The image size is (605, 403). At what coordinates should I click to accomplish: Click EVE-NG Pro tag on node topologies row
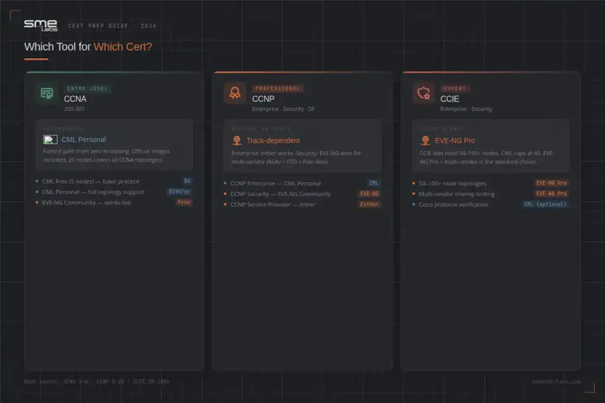click(551, 184)
